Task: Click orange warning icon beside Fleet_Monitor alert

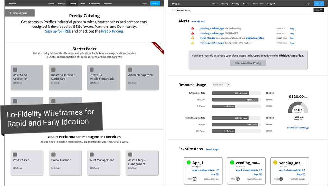Action: pos(193,38)
